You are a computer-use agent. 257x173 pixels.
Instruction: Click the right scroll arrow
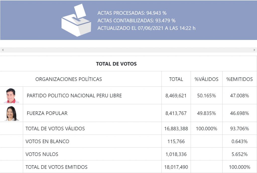254,50
